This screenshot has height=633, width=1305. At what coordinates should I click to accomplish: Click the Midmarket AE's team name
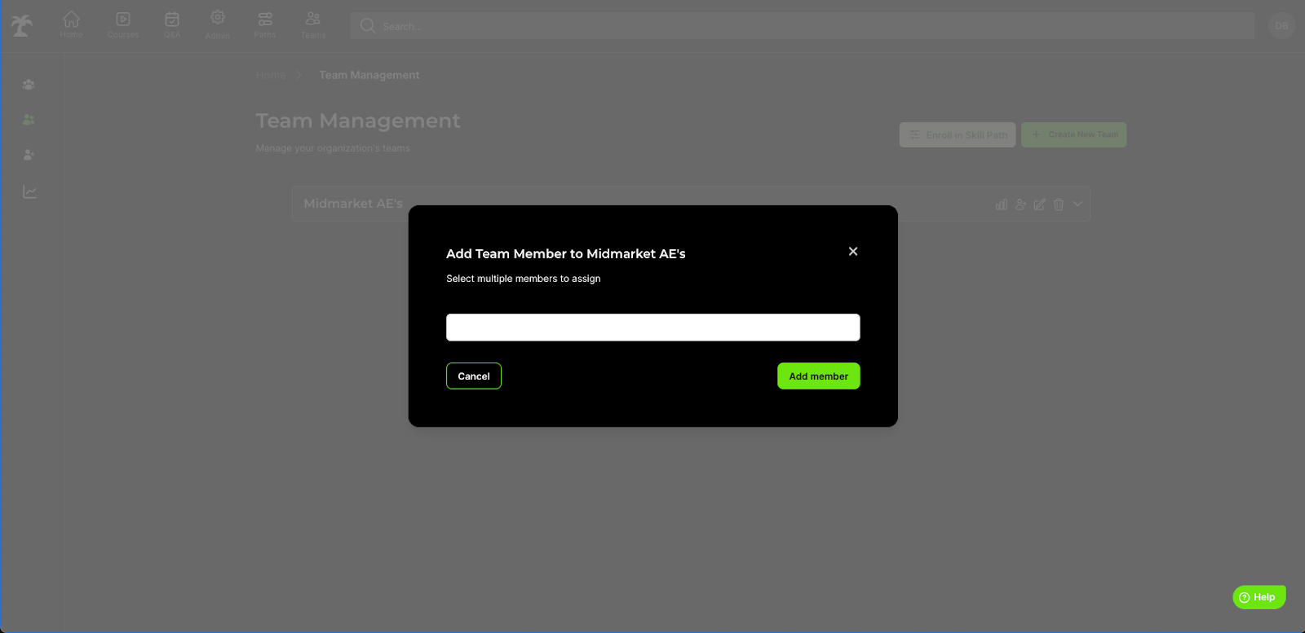353,204
